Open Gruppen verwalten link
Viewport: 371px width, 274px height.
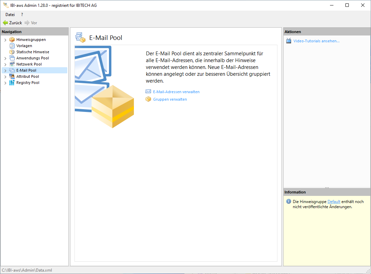point(170,99)
